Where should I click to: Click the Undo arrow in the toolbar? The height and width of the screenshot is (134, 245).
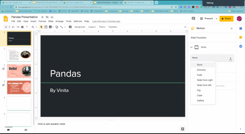(x=13, y=27)
